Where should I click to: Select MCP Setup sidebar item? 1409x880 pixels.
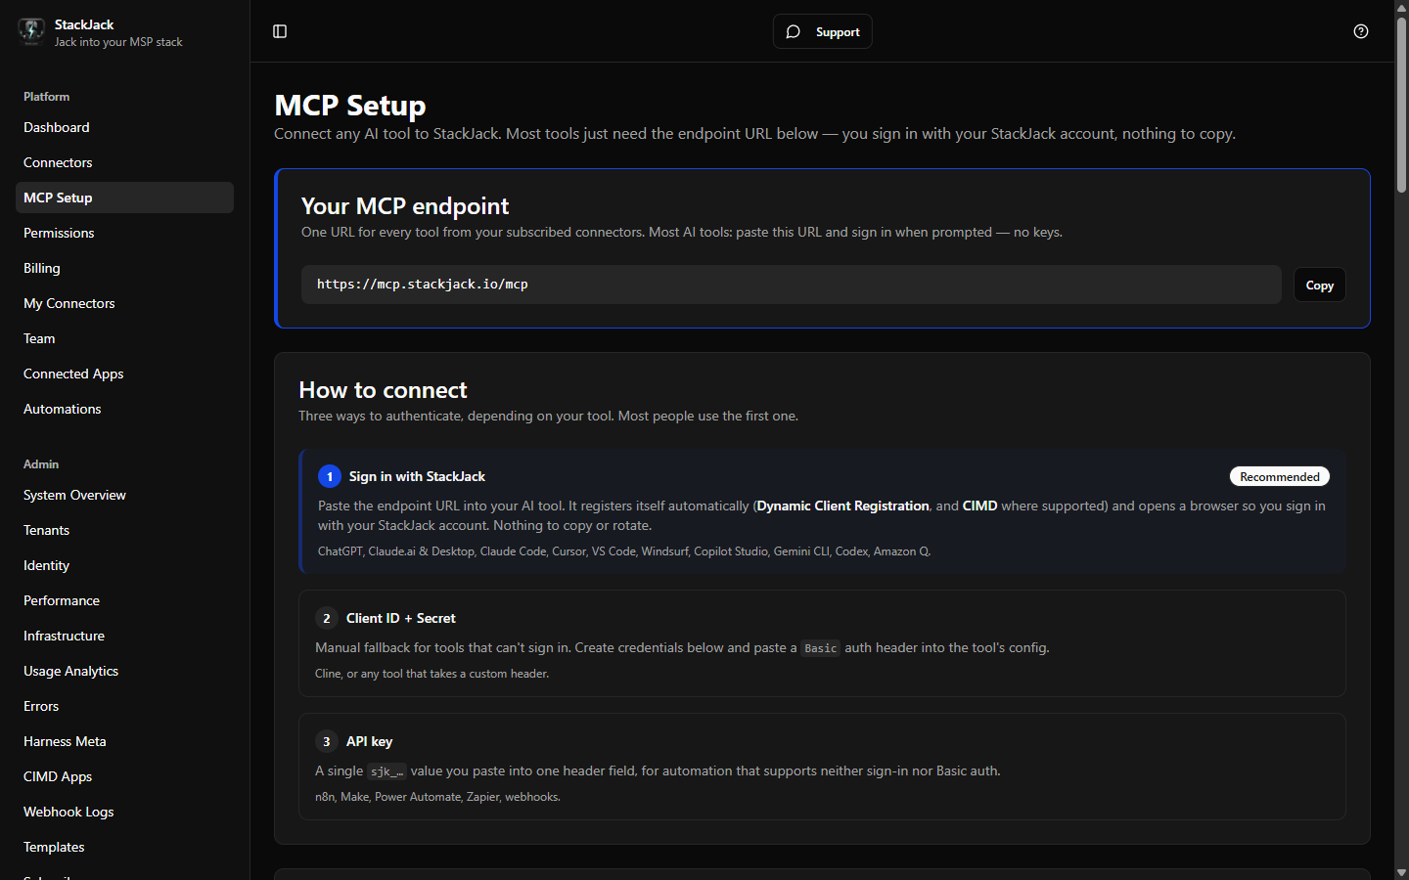(124, 198)
